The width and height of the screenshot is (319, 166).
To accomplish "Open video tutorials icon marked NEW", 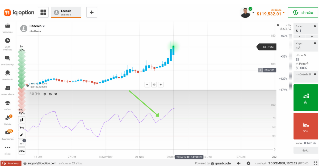I will click(7, 132).
